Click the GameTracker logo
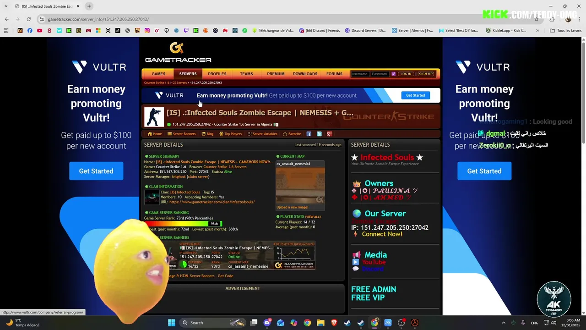This screenshot has width=586, height=330. tap(178, 52)
